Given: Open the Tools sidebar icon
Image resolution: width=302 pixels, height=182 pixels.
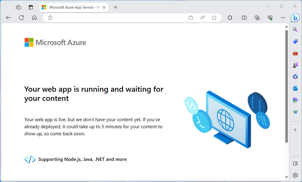Looking at the screenshot, I should click(x=295, y=53).
